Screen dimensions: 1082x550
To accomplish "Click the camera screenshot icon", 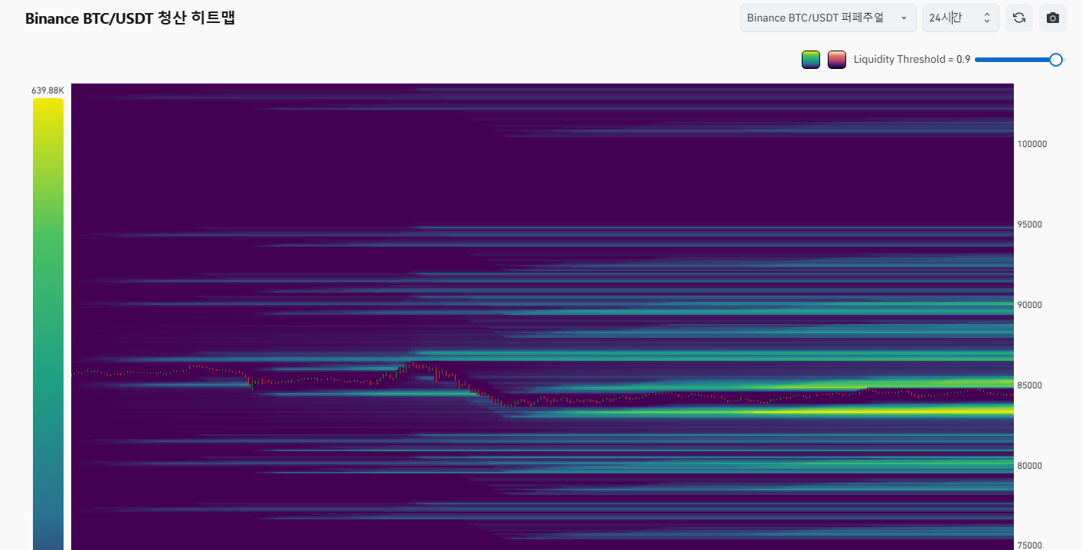I will pyautogui.click(x=1053, y=18).
